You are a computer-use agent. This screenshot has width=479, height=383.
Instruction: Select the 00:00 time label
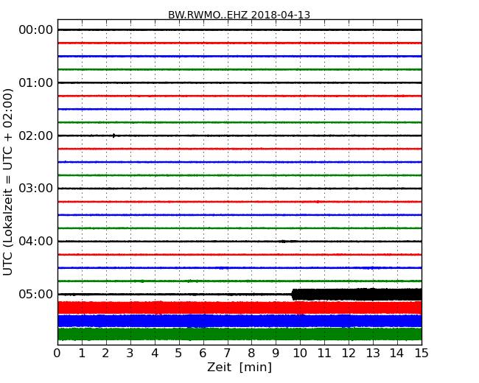point(36,30)
